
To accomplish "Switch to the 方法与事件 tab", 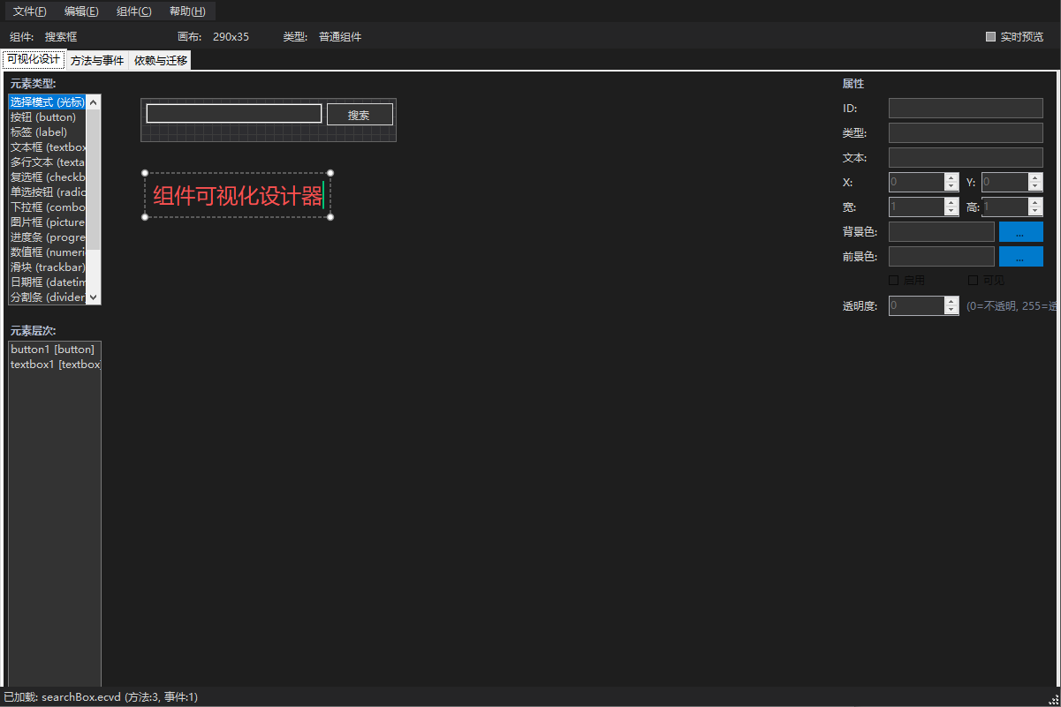I will point(97,61).
